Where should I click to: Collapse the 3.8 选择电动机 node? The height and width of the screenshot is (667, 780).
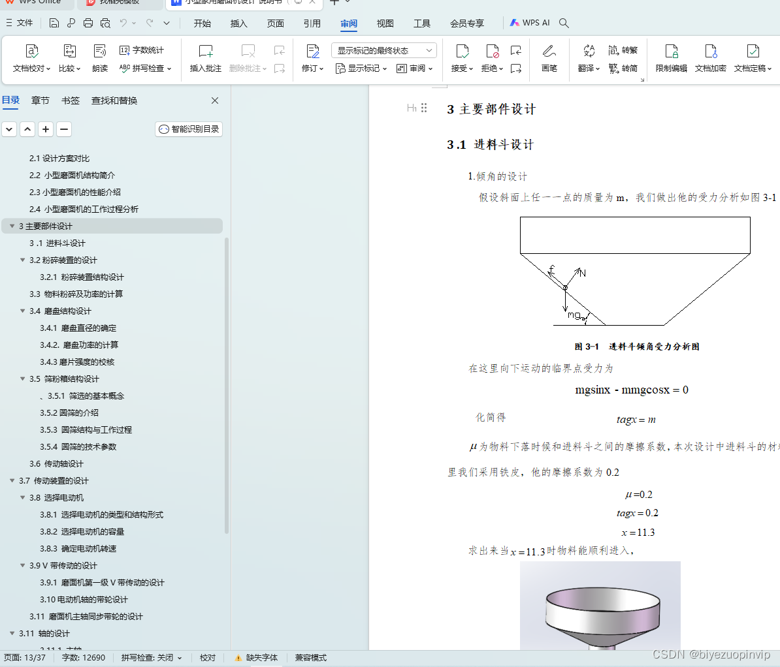22,497
